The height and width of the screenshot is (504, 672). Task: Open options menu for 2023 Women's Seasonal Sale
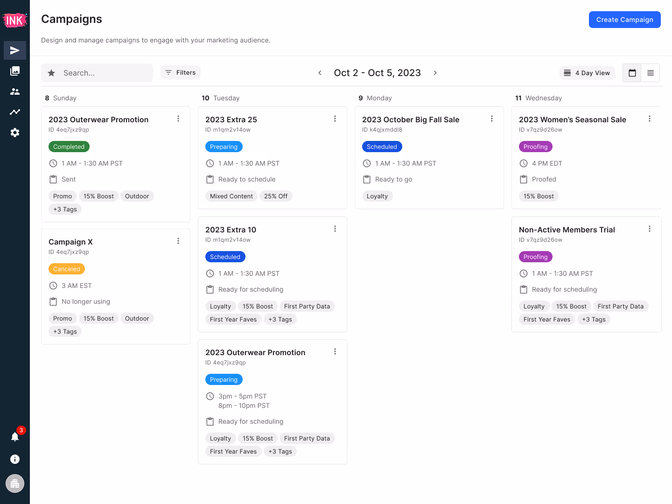650,119
